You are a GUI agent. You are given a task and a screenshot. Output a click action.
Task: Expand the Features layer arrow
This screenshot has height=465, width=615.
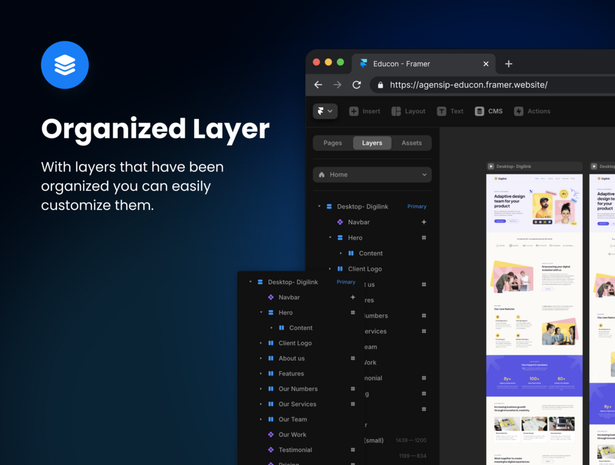(261, 374)
